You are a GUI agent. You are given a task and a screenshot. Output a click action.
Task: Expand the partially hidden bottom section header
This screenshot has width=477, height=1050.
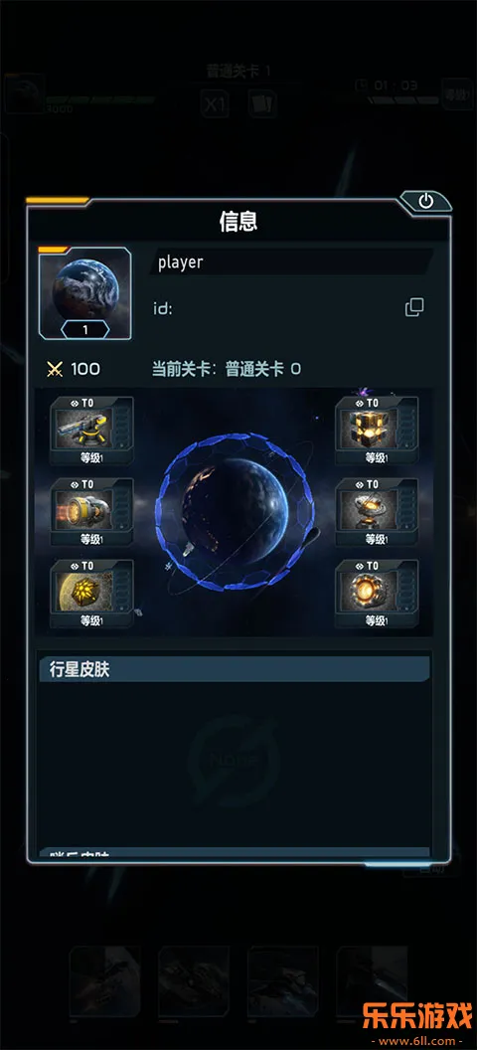tap(235, 853)
